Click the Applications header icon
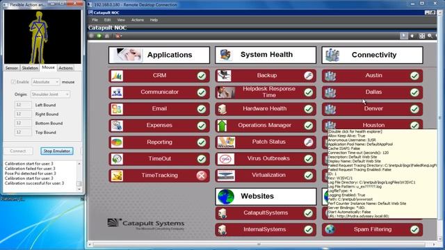The width and height of the screenshot is (445, 250). coord(127,55)
